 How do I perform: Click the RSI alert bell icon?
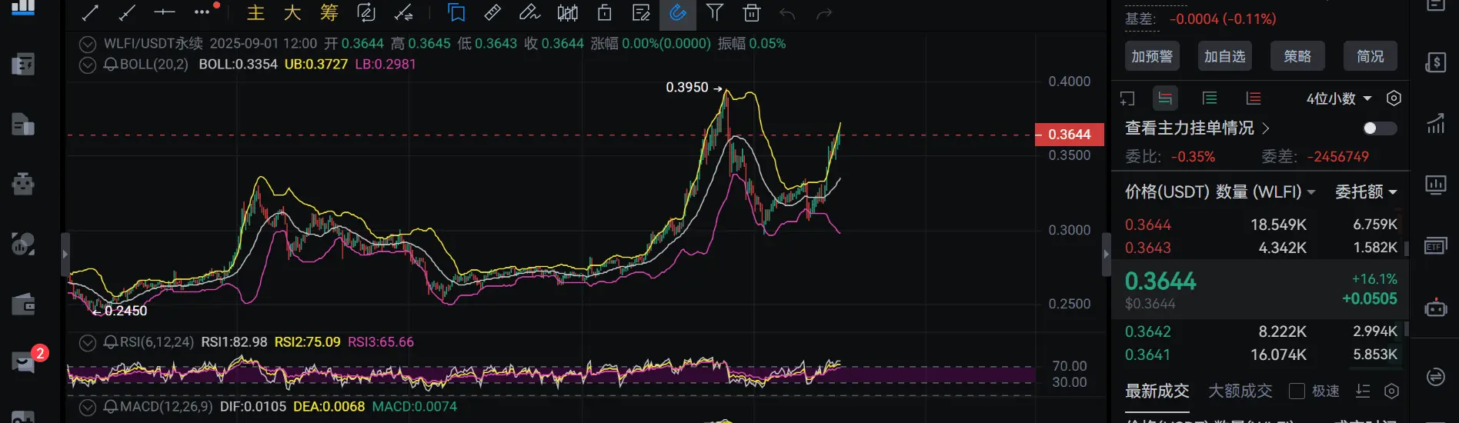tap(111, 342)
